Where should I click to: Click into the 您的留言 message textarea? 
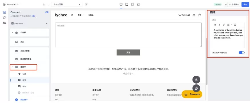tap(128, 35)
